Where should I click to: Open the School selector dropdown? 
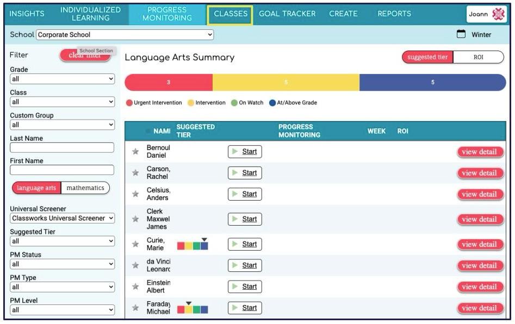(x=122, y=34)
